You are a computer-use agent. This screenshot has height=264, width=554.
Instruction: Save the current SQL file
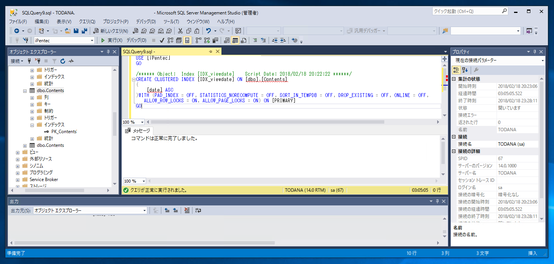click(76, 30)
